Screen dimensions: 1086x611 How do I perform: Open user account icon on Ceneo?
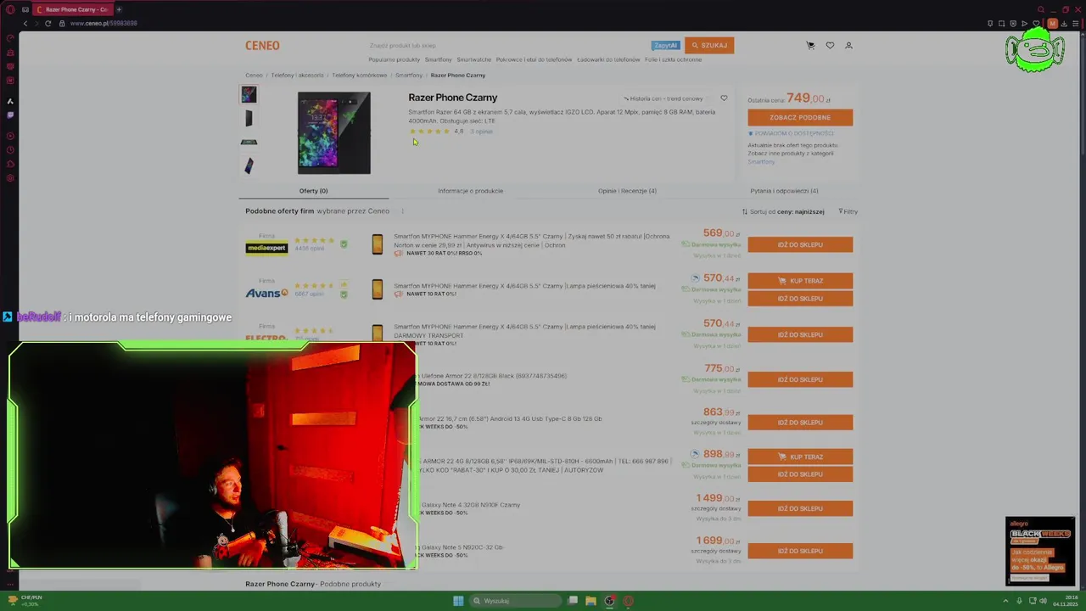tap(848, 45)
